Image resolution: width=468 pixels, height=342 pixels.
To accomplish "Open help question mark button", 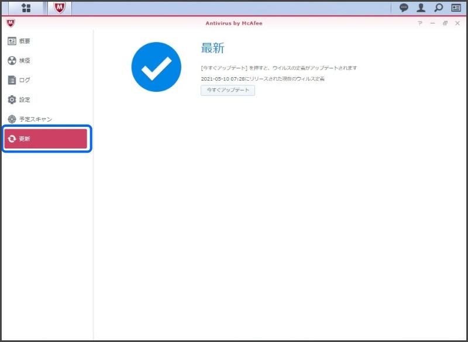I will tap(420, 23).
